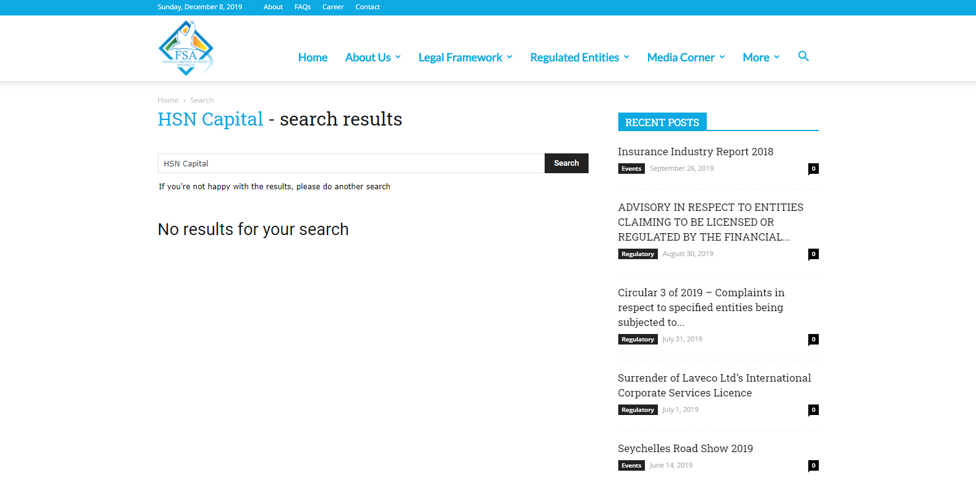Open the search magnifier icon in navigation
The image size is (976, 488).
click(803, 56)
